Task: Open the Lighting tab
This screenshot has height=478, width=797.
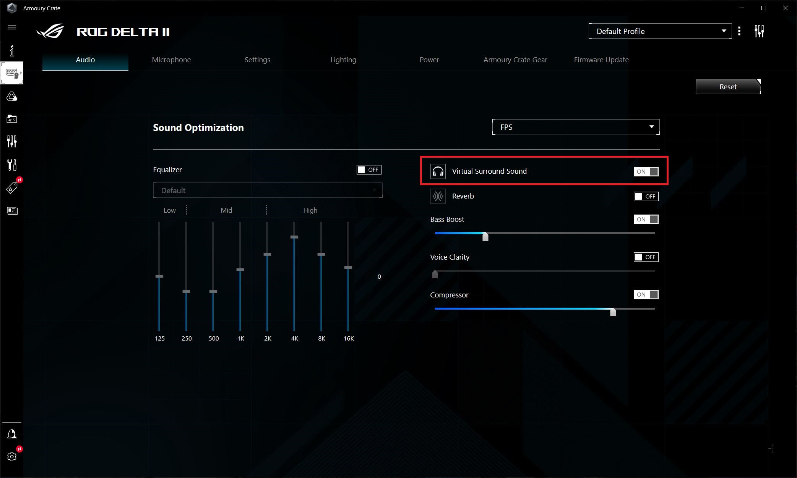Action: click(x=343, y=60)
